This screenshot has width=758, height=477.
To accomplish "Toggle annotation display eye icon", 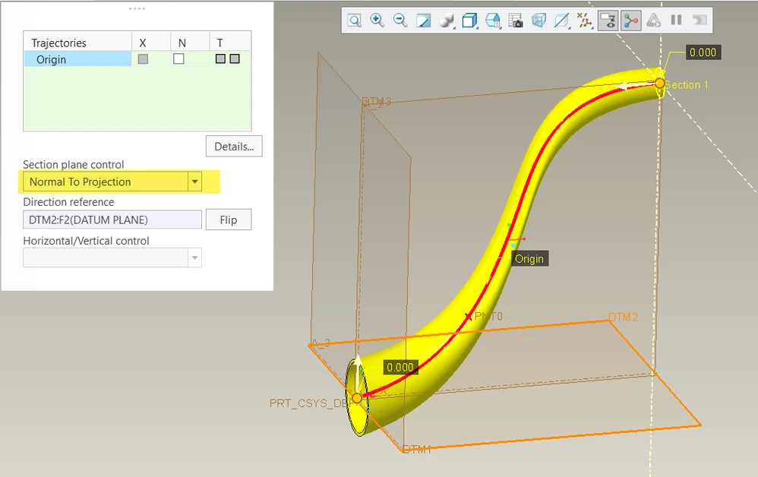I will coord(608,21).
